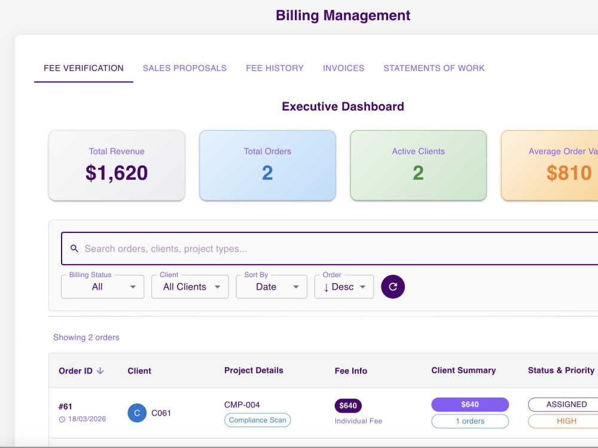The image size is (598, 448).
Task: Open the Fee History tab
Action: pos(274,68)
